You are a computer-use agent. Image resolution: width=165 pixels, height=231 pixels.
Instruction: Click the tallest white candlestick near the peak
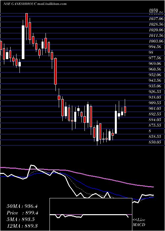[23, 42]
